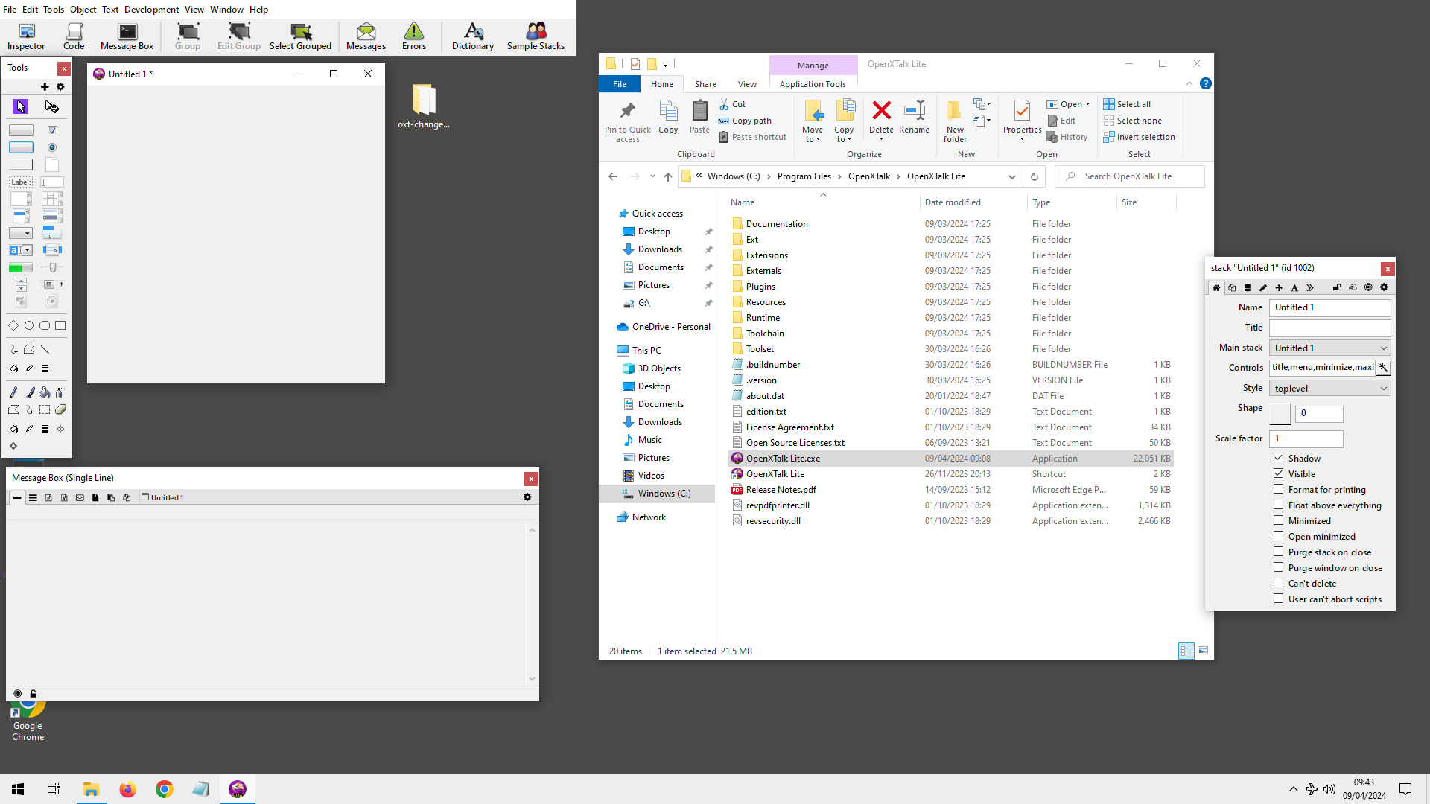Show hidden icons in system tray
This screenshot has height=804, width=1430.
point(1293,789)
